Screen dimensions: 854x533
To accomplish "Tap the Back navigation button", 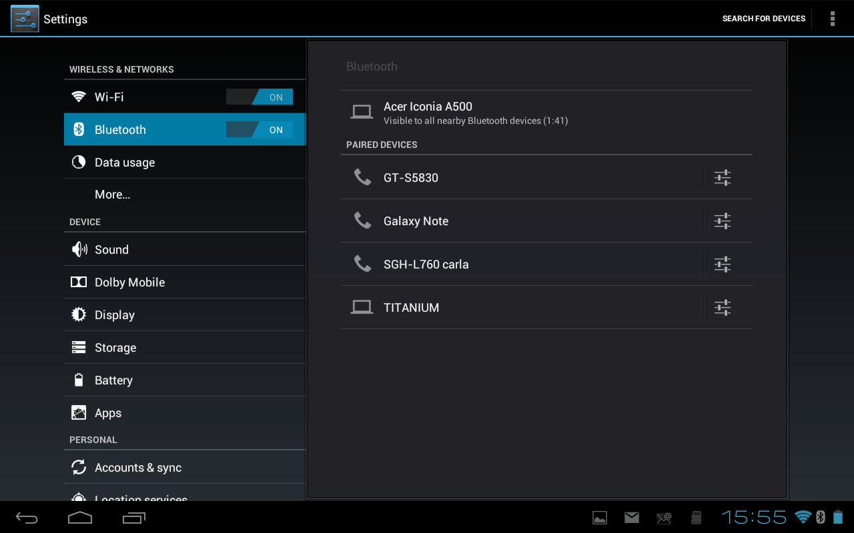I will click(27, 518).
